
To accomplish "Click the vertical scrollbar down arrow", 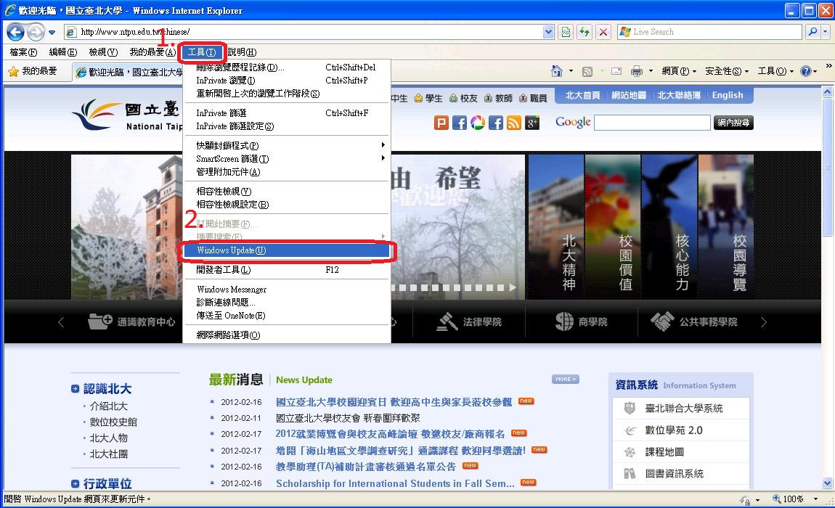I will [827, 483].
